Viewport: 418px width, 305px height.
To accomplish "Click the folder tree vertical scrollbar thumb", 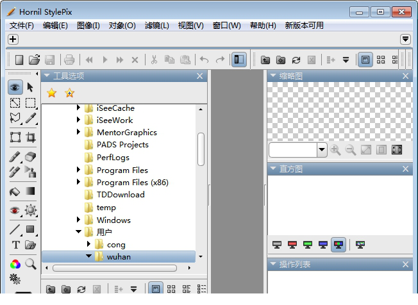I will click(x=201, y=149).
